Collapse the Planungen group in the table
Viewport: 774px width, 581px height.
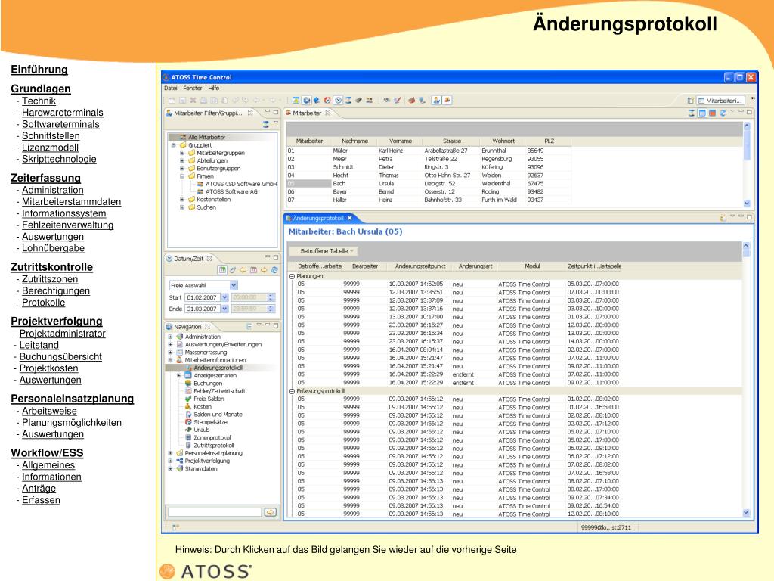click(x=292, y=276)
